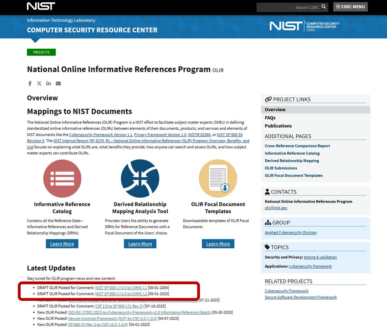Click Learn More under Informative Reference Catalog
387x327 pixels.
[x=62, y=244]
